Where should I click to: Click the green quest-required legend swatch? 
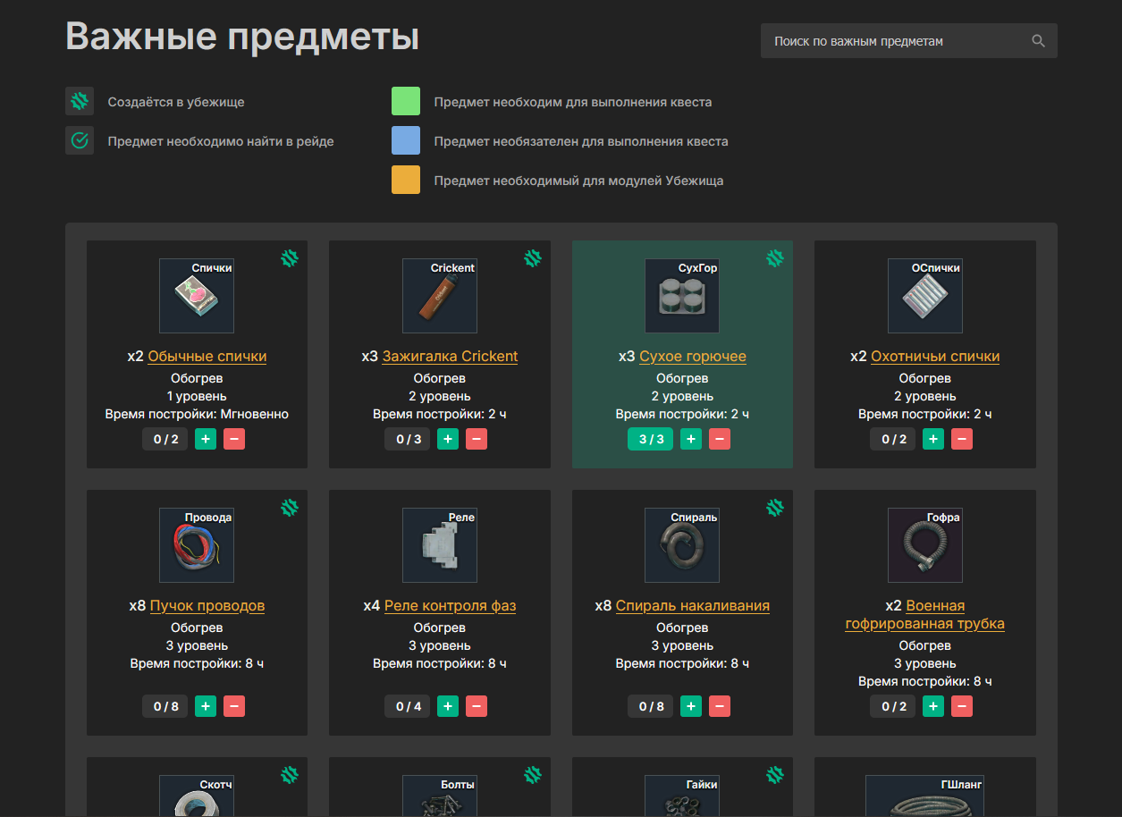(406, 101)
